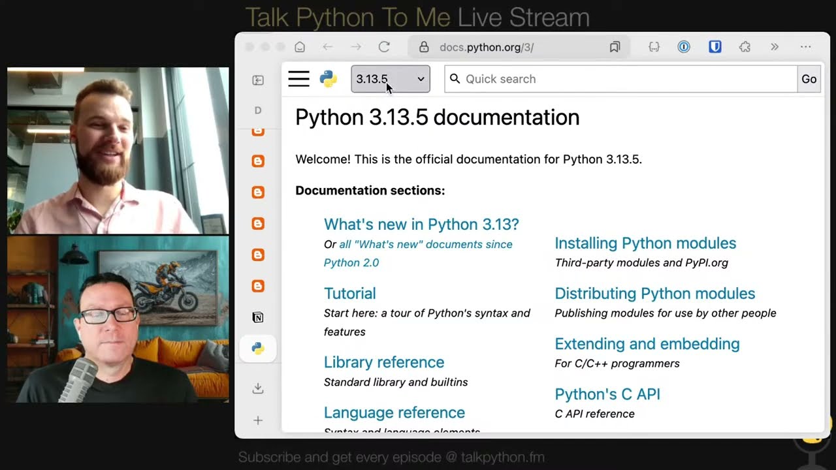
Task: Expand the double-chevron toolbar overflow
Action: coord(775,46)
